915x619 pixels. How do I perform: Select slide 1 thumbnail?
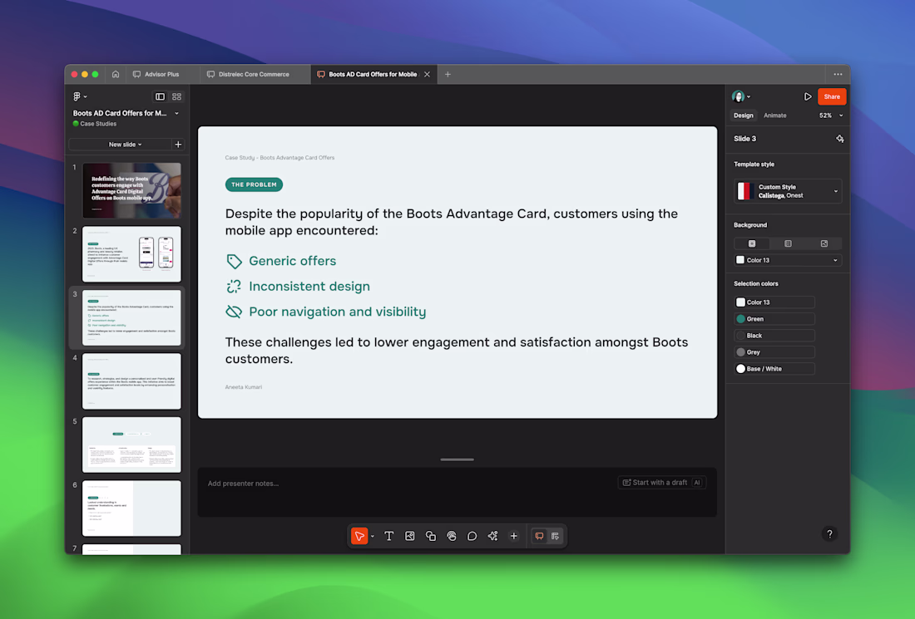click(131, 190)
